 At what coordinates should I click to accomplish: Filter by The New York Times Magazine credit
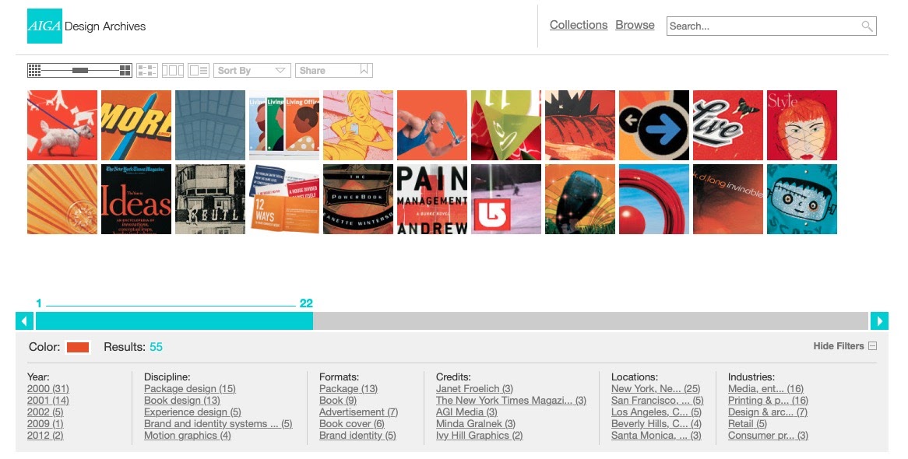tap(512, 401)
